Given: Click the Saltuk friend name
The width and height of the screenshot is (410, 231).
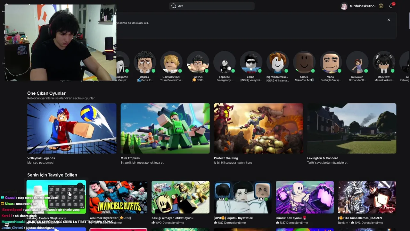Looking at the screenshot, I should (304, 77).
